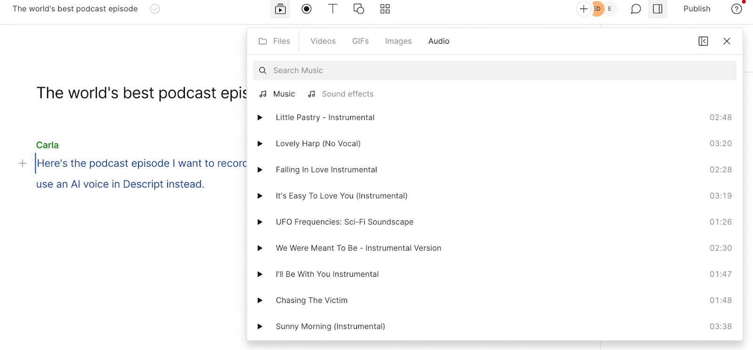This screenshot has height=350, width=753.
Task: Click the E user avatar
Action: coord(610,9)
